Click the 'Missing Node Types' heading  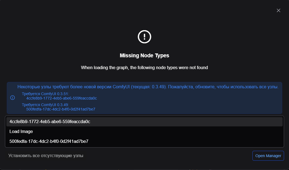144,56
